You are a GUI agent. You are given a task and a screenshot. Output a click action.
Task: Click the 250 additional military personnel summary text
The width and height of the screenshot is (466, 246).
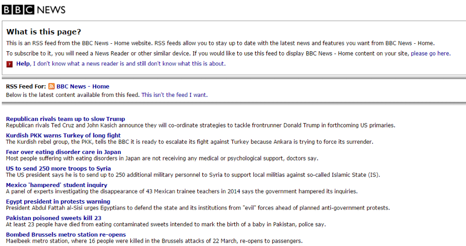(193, 175)
